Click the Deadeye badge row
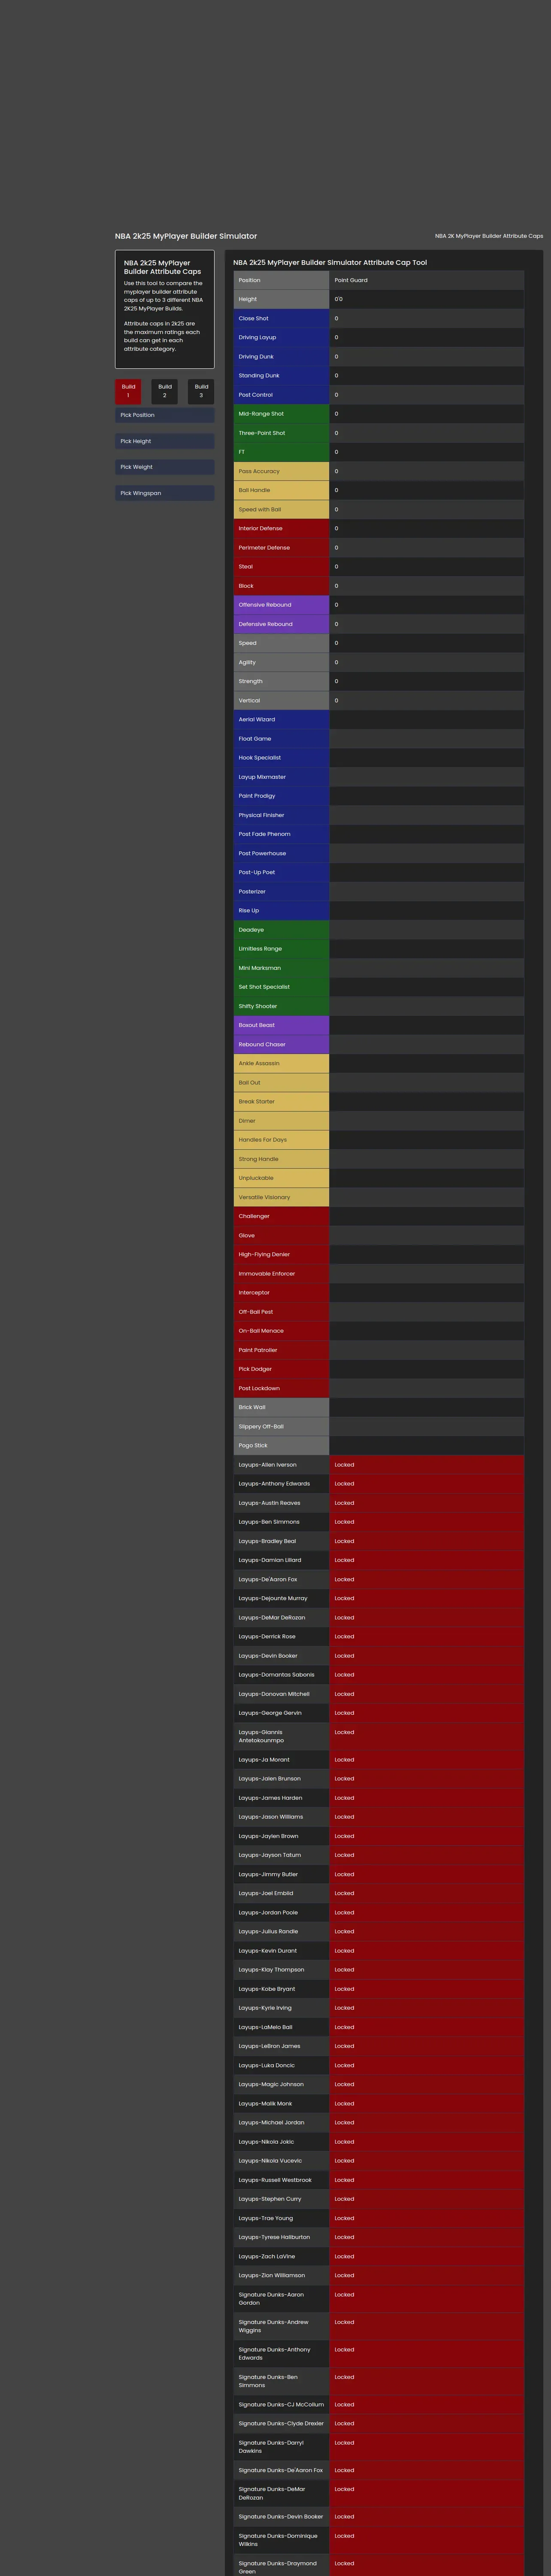 point(379,930)
